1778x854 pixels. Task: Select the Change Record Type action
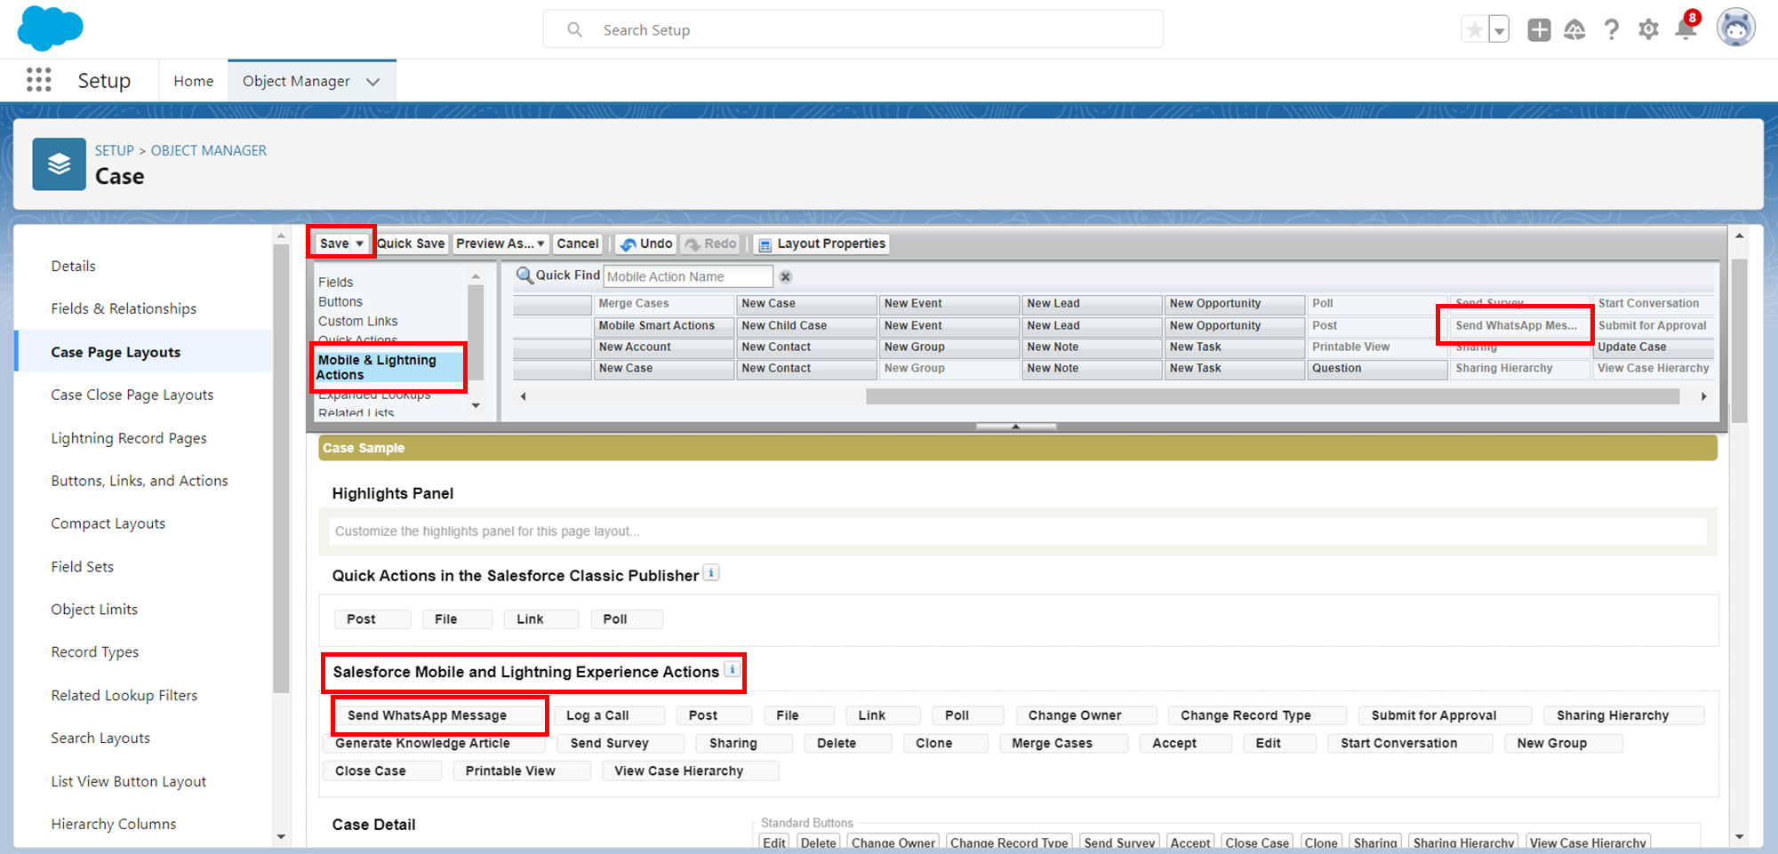point(1257,715)
